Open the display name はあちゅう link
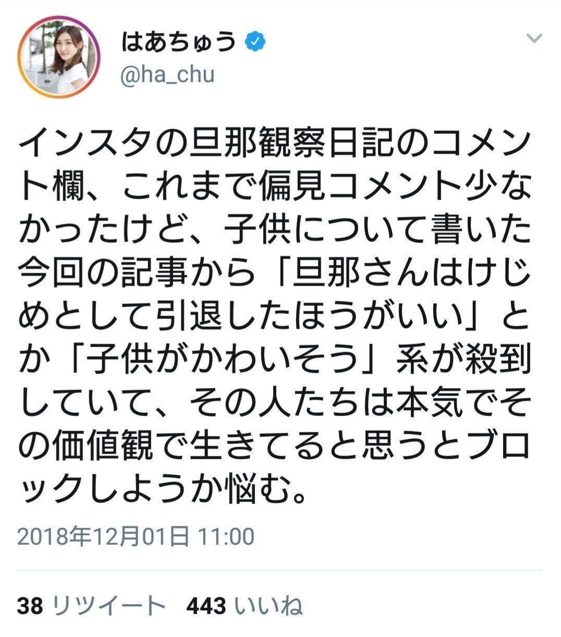 176,40
